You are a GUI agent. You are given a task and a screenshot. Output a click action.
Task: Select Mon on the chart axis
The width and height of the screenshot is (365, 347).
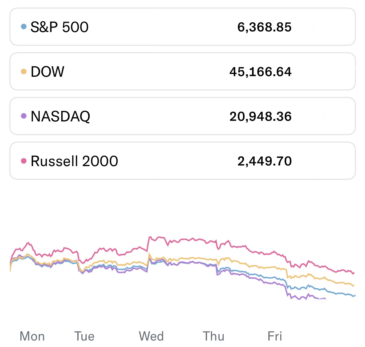[x=32, y=336]
